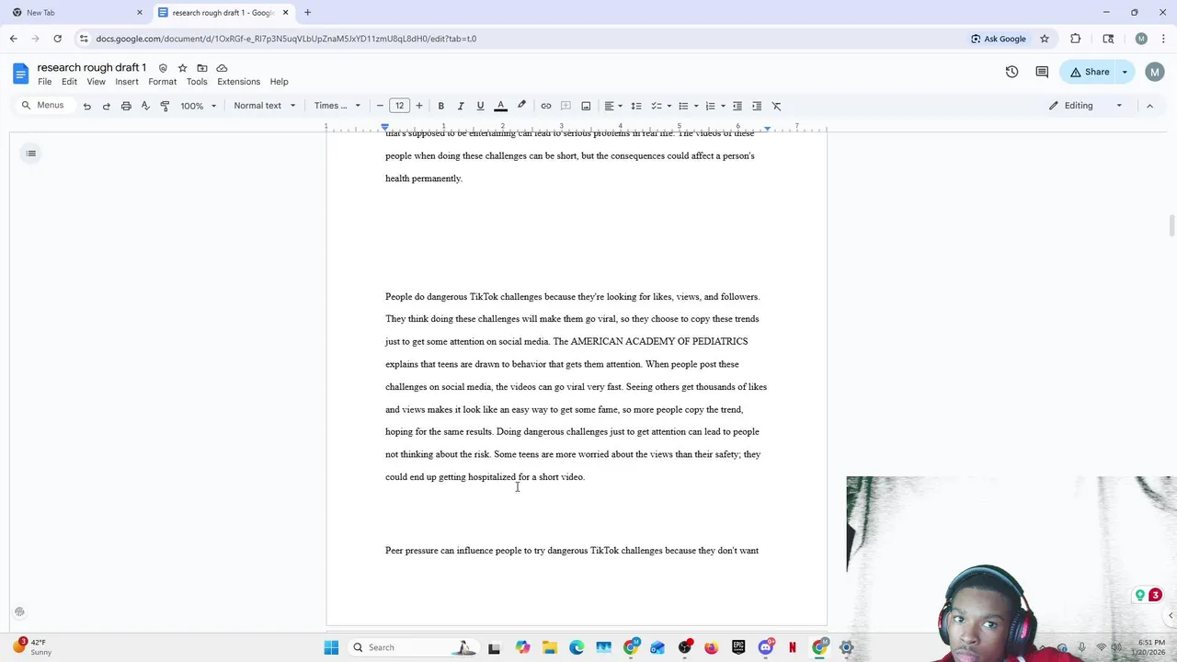This screenshot has height=662, width=1177.
Task: Open the Editing mode dropdown
Action: [x=1086, y=106]
